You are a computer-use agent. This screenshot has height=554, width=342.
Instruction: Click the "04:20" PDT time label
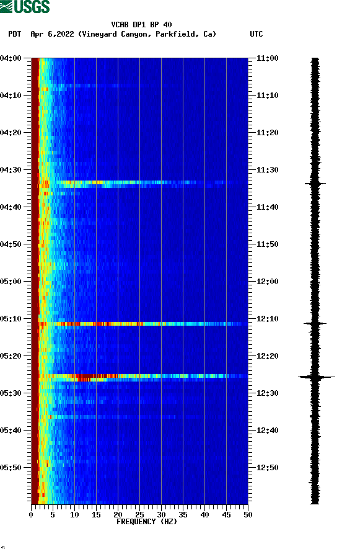(x=11, y=133)
